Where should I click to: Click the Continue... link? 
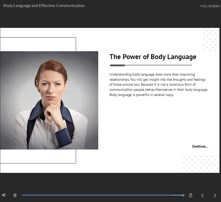200,146
